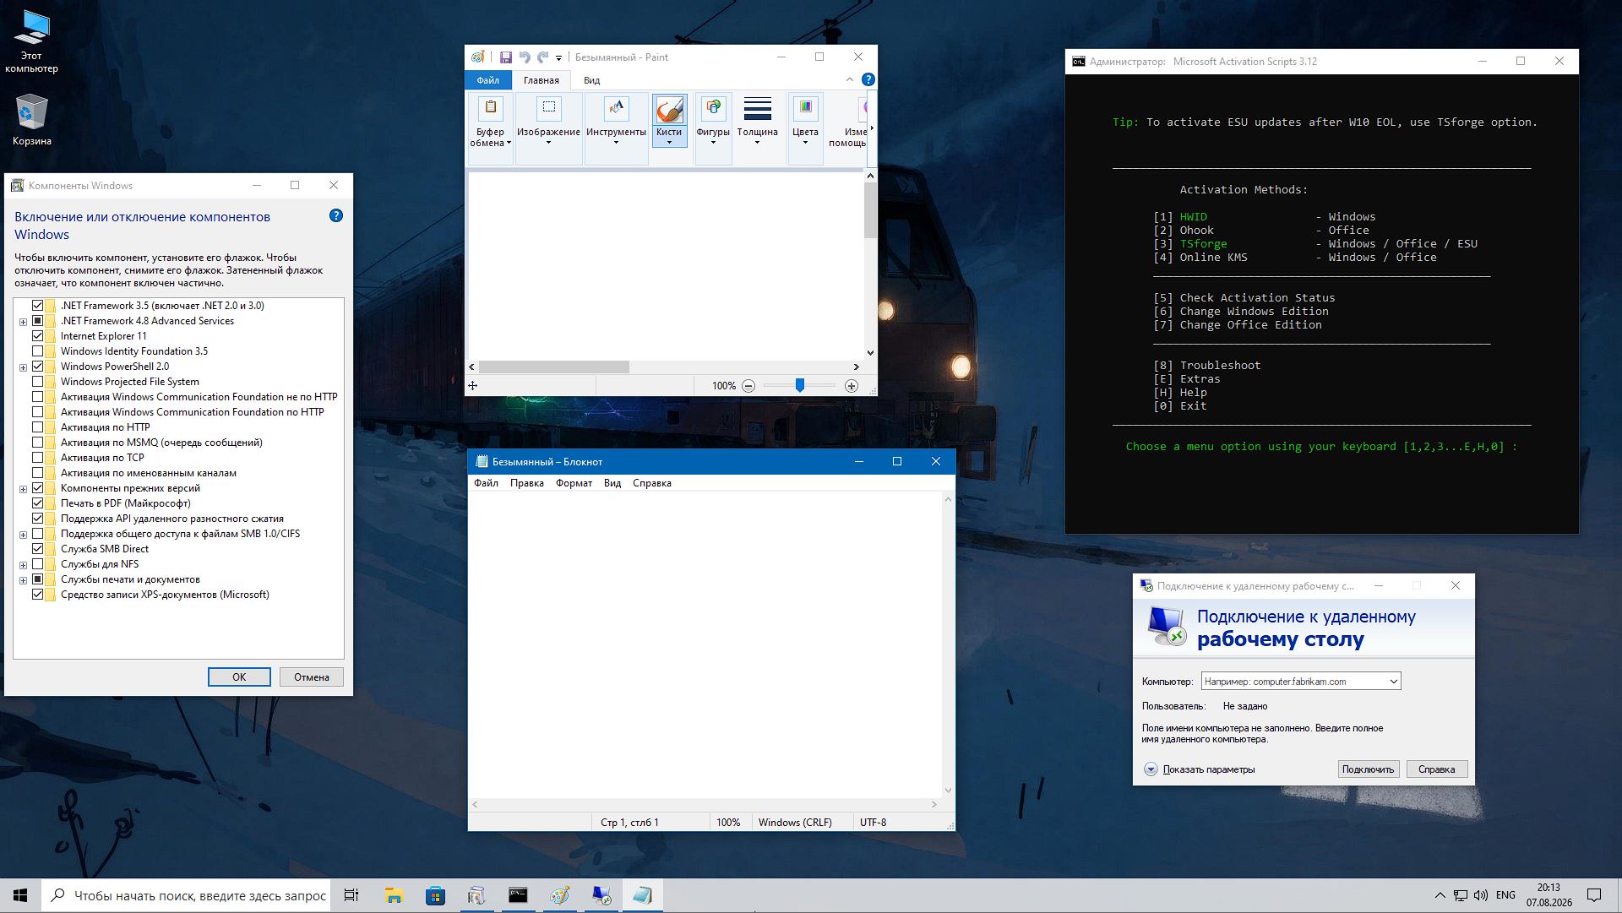Select the Recycle Bin (Корзина) desktop icon
The width and height of the screenshot is (1622, 913).
tap(31, 119)
